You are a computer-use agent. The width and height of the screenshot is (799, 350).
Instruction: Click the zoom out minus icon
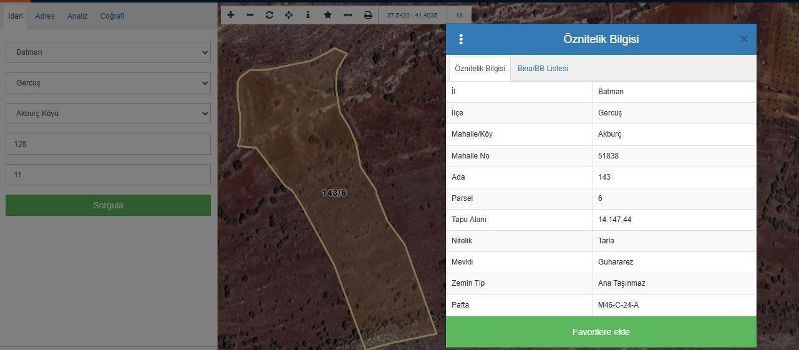250,15
